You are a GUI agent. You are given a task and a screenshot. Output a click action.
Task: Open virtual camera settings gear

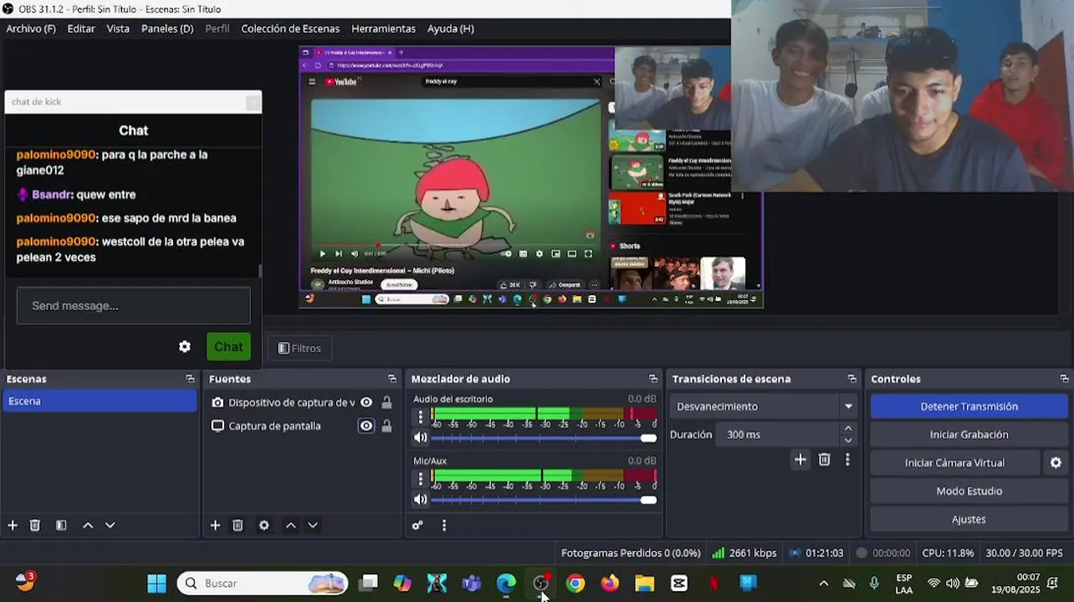1056,462
